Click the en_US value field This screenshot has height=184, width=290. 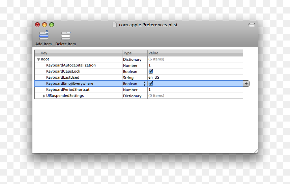click(x=195, y=77)
